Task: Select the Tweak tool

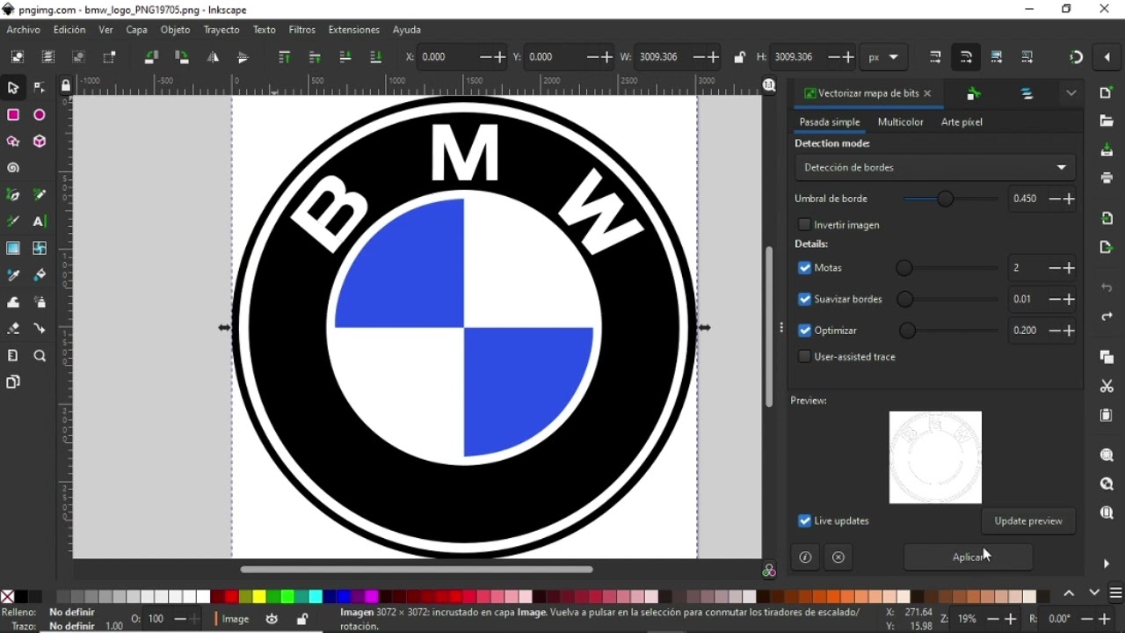Action: coord(13,302)
